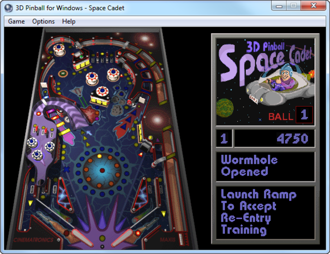Open the Help menu

pos(69,21)
